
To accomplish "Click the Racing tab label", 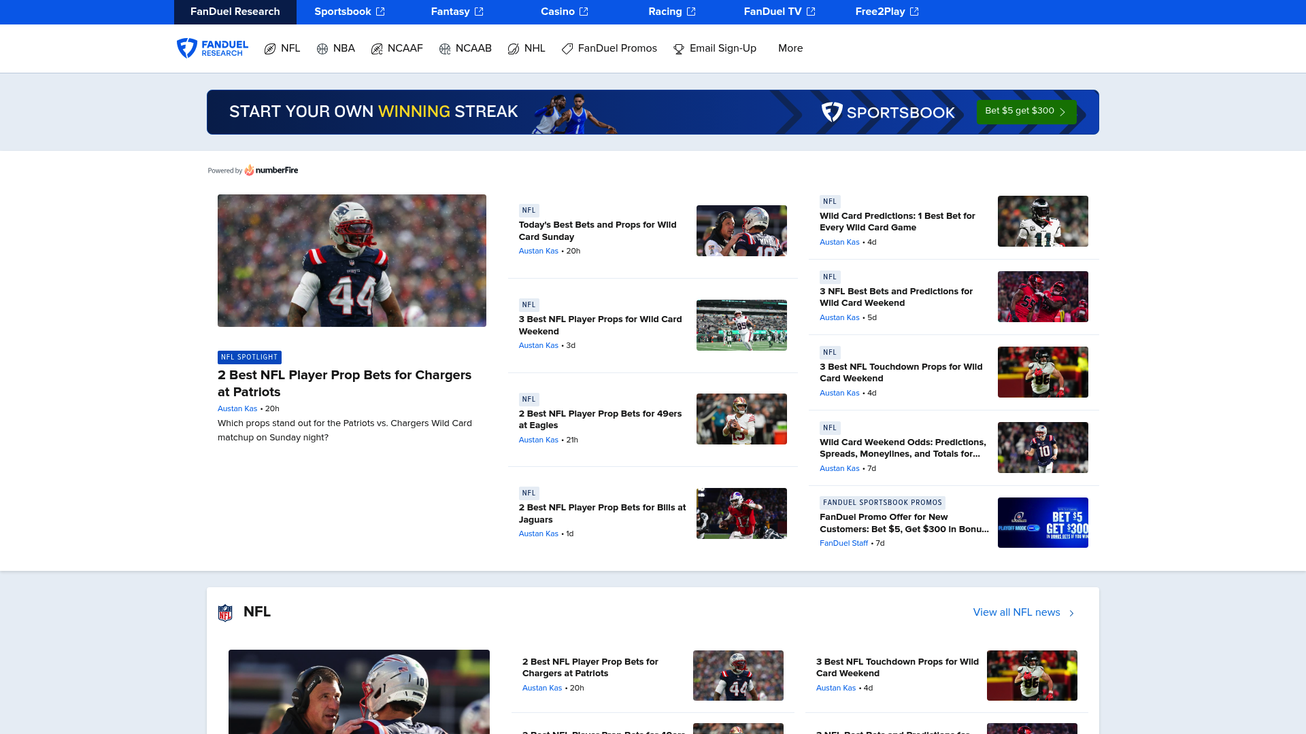I will click(665, 12).
